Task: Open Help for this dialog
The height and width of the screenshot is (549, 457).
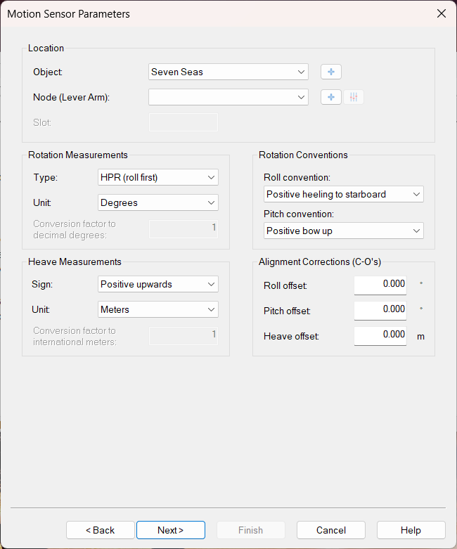Action: 411,530
